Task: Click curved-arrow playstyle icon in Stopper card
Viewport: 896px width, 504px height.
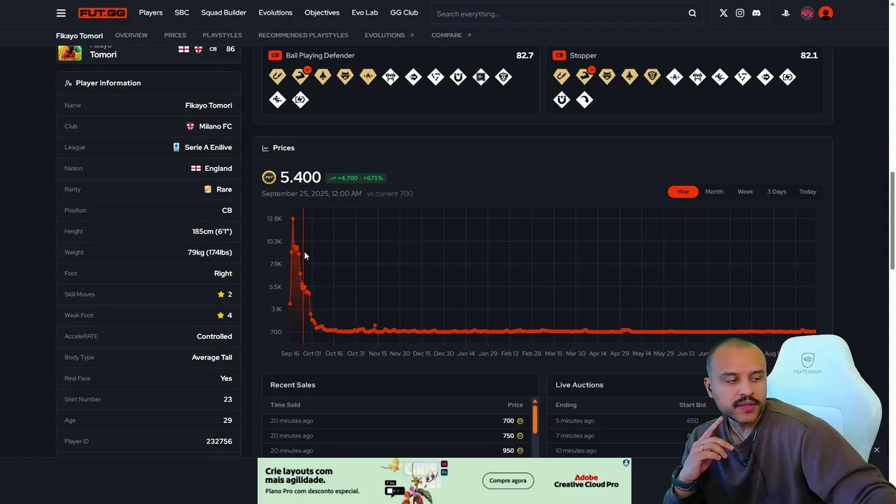Action: 584,99
